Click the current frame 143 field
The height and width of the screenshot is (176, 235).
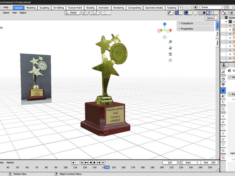click(x=170, y=163)
